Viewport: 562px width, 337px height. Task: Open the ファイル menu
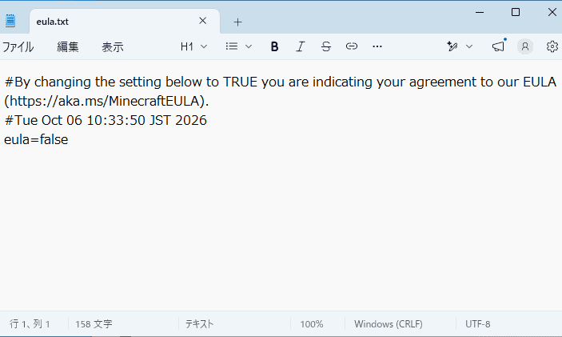coord(18,46)
